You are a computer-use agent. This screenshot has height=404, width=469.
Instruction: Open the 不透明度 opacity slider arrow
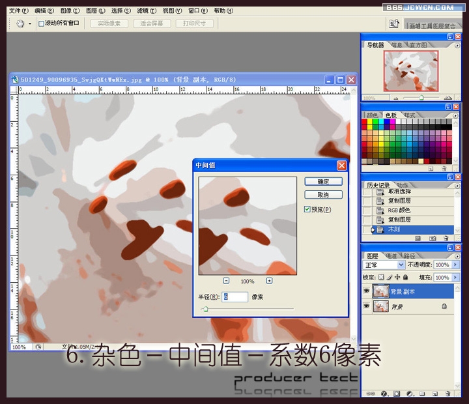coord(455,265)
